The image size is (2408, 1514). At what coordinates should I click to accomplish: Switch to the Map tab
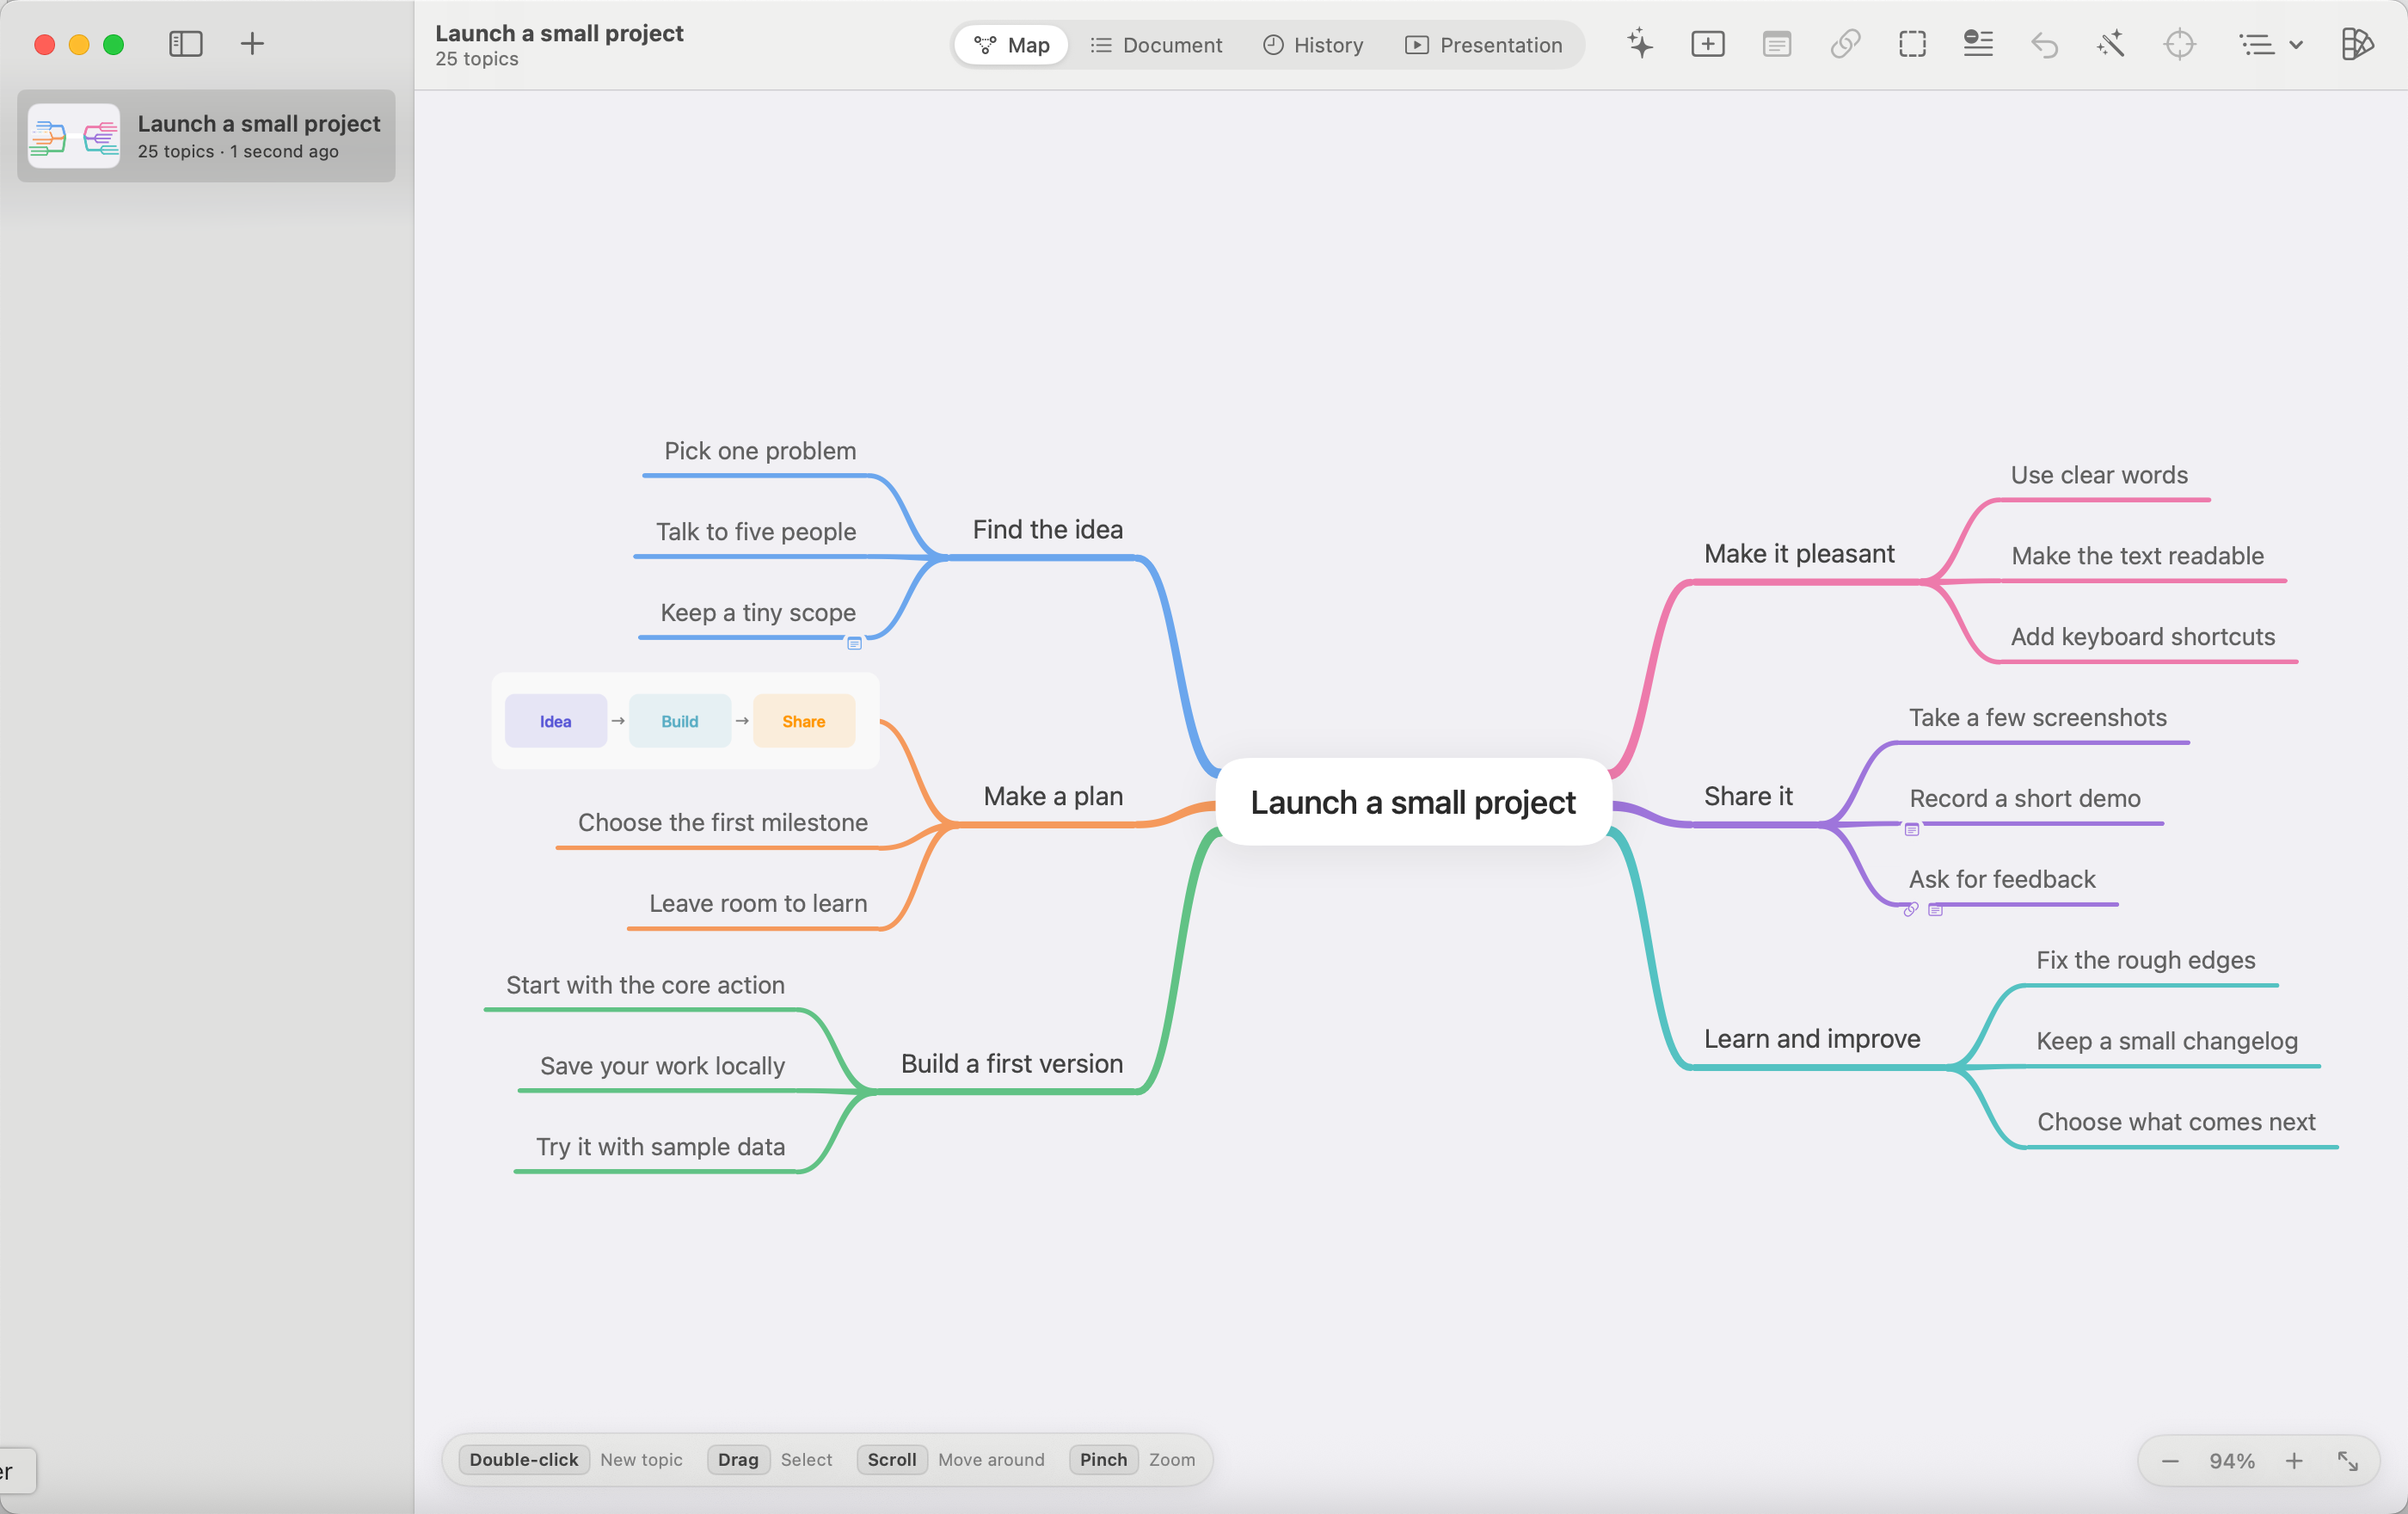pyautogui.click(x=1012, y=45)
